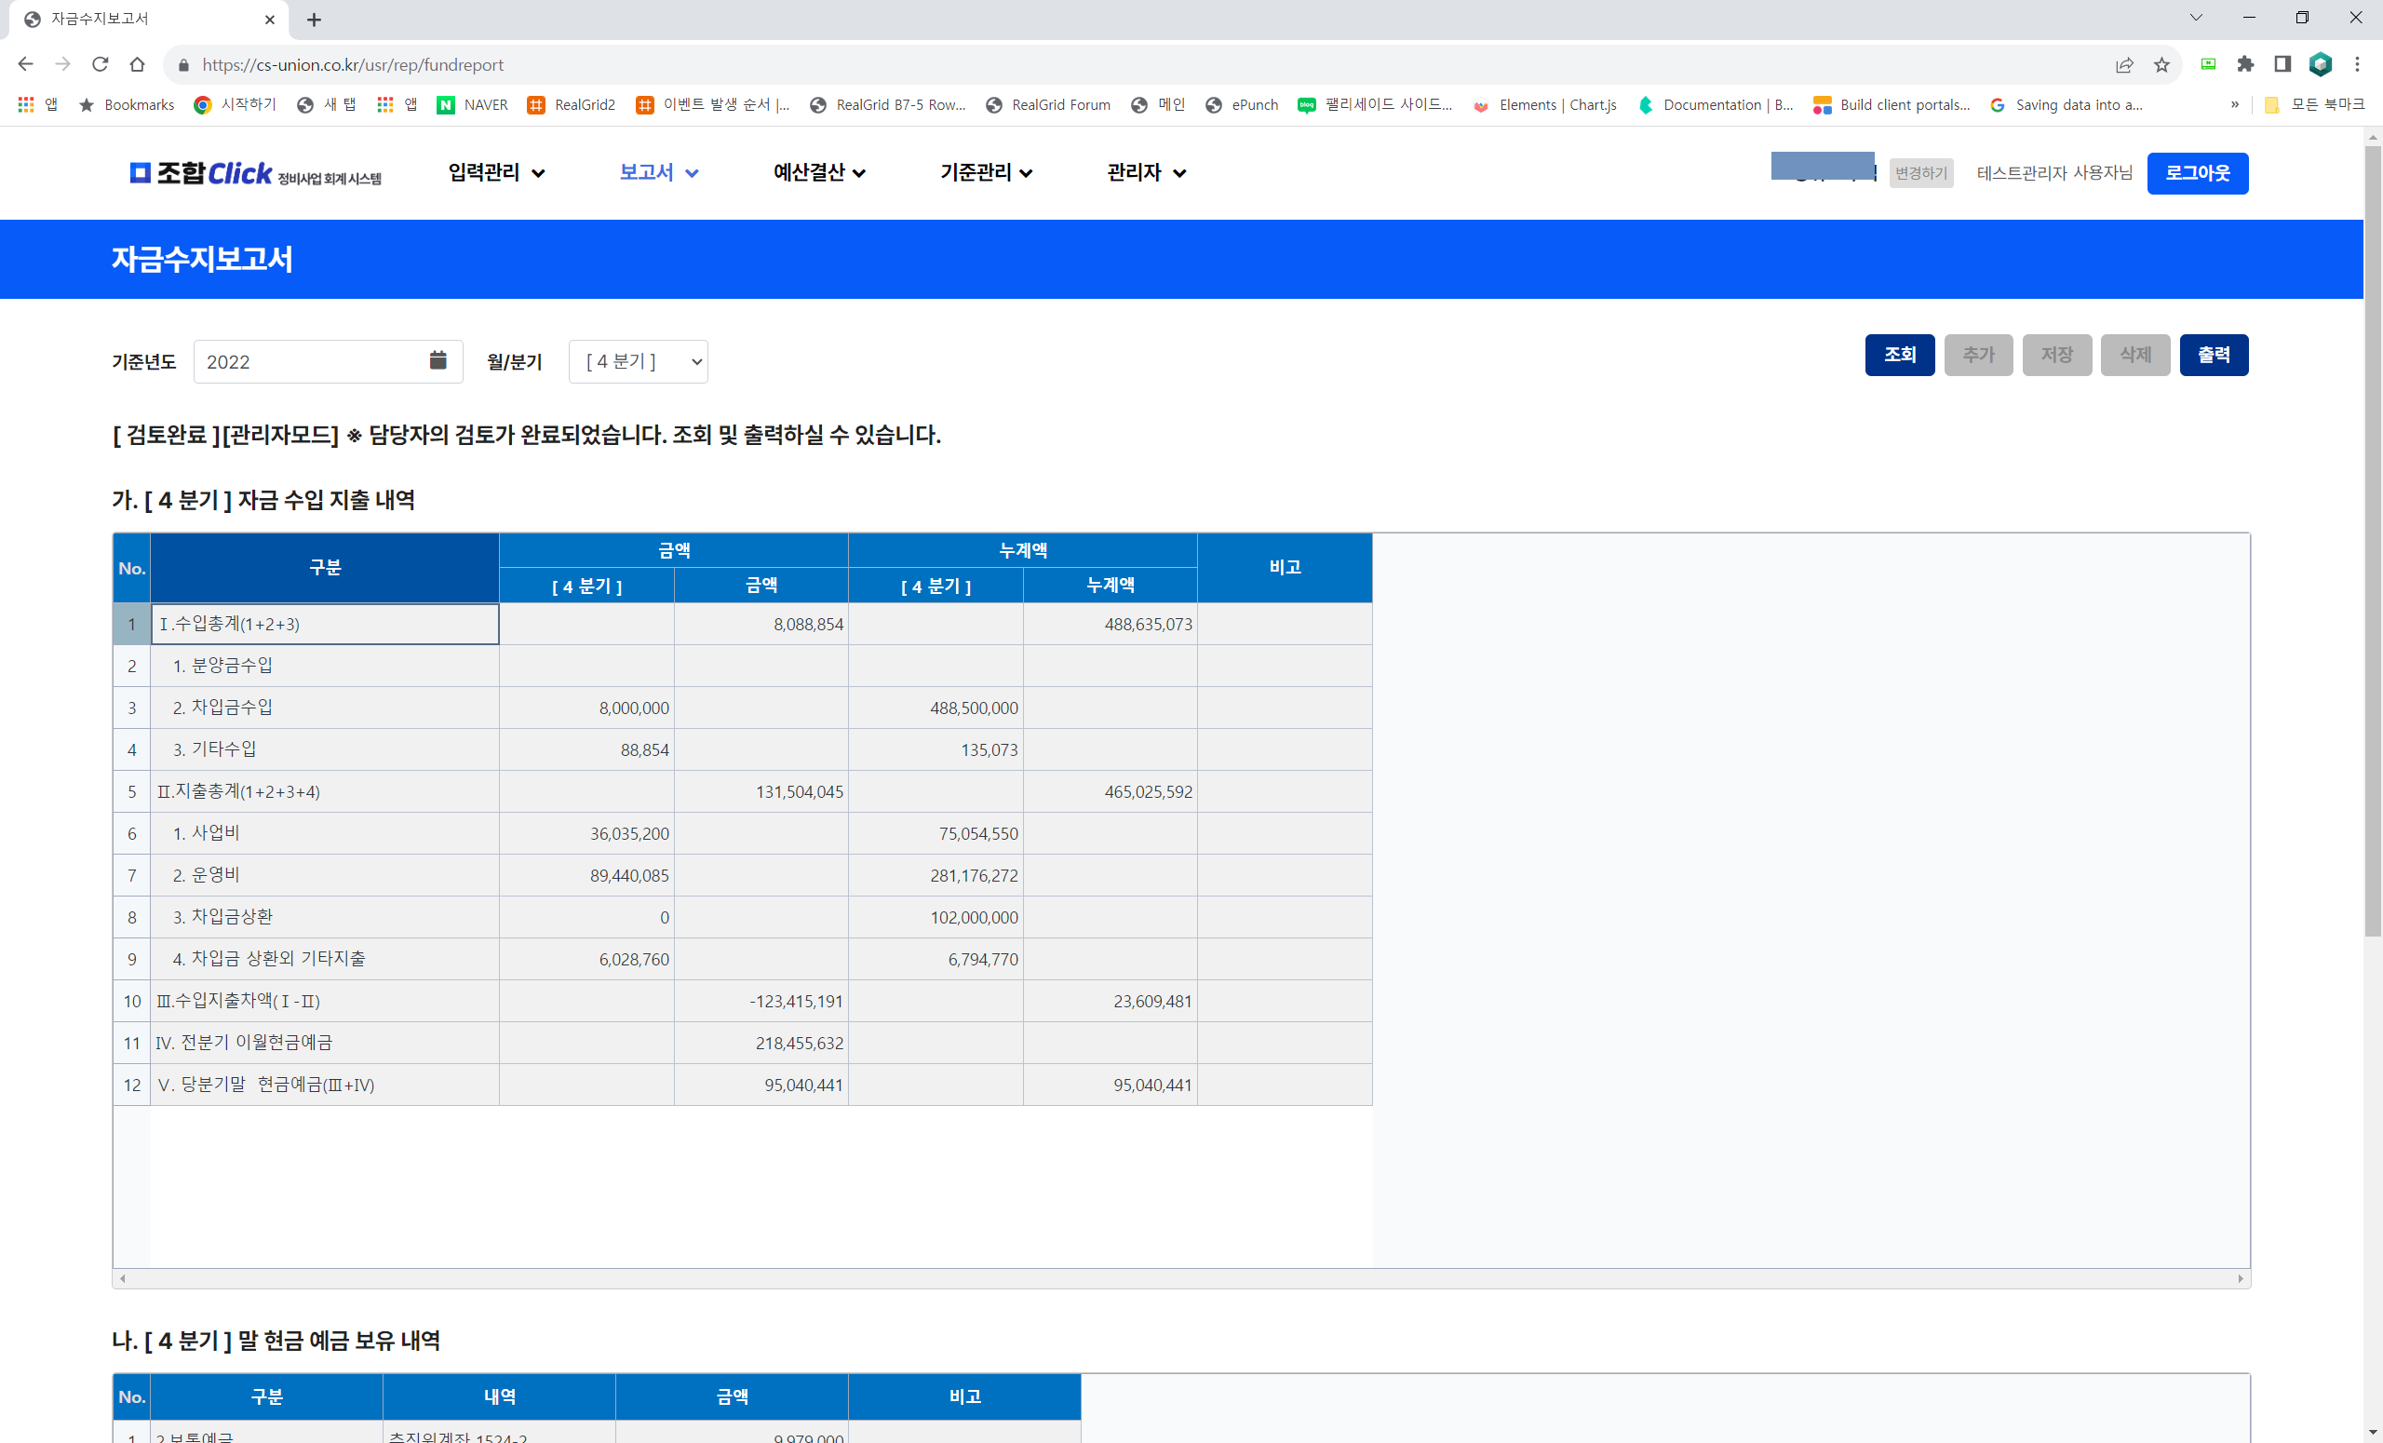Click the browser reload icon
The image size is (2383, 1443).
pyautogui.click(x=100, y=64)
